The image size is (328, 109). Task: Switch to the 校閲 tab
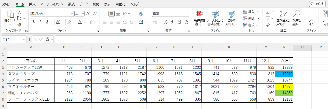point(96,4)
